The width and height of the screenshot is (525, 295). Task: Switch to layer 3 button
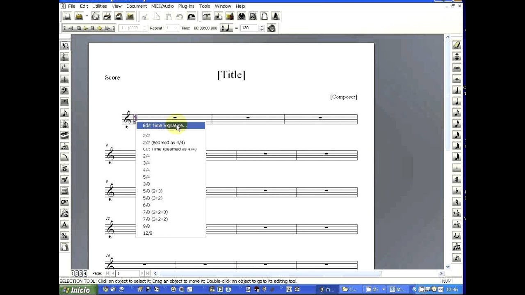point(81,274)
